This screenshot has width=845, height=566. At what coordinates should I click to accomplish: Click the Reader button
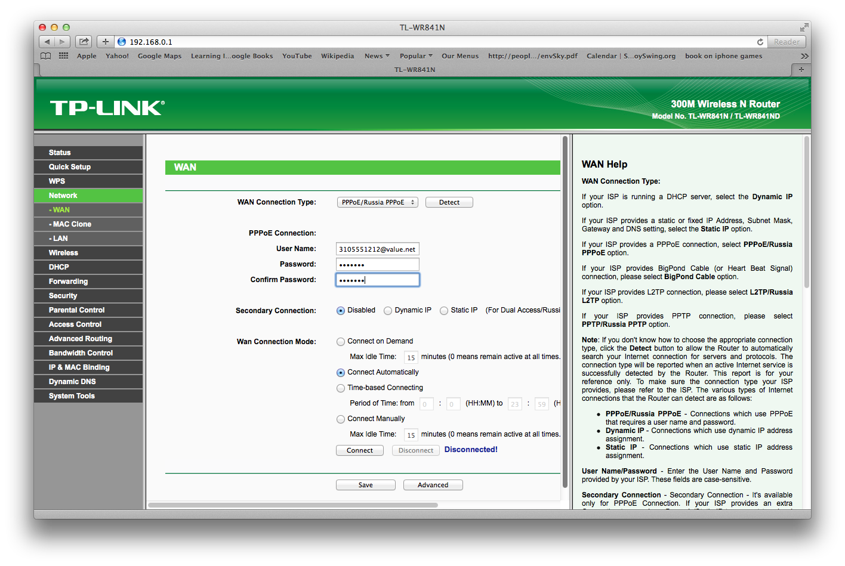(787, 42)
